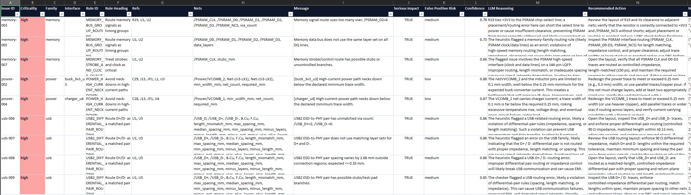691x195 pixels.
Task: Select column C header
Action: pos(54,2)
